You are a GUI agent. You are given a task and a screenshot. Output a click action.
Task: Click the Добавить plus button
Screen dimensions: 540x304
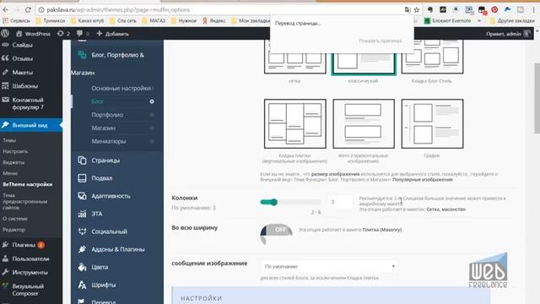point(113,34)
